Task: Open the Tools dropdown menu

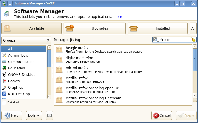Action: pyautogui.click(x=34, y=115)
